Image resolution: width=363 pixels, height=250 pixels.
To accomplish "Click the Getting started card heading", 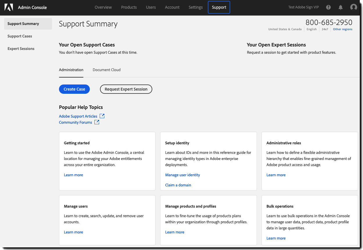I will pyautogui.click(x=77, y=143).
